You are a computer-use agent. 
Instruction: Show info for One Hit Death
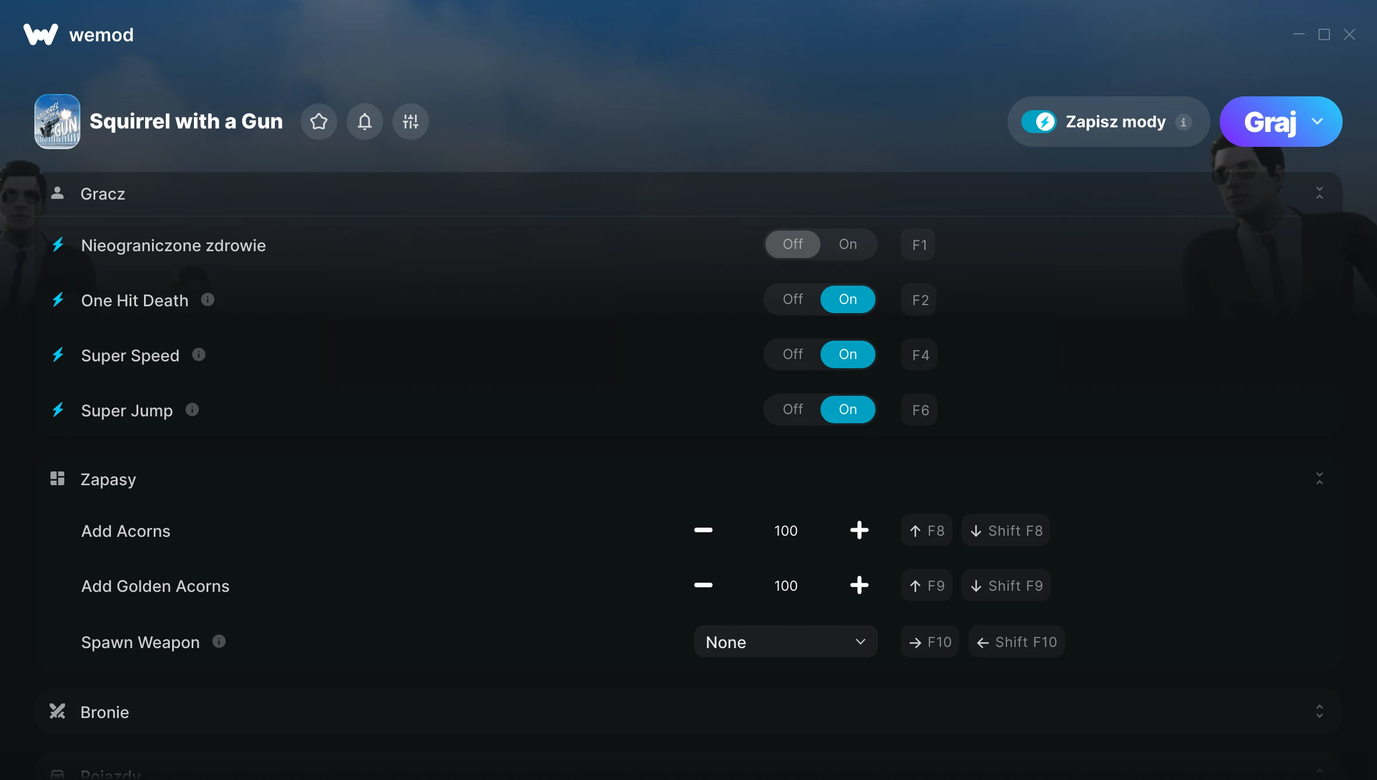pos(208,299)
